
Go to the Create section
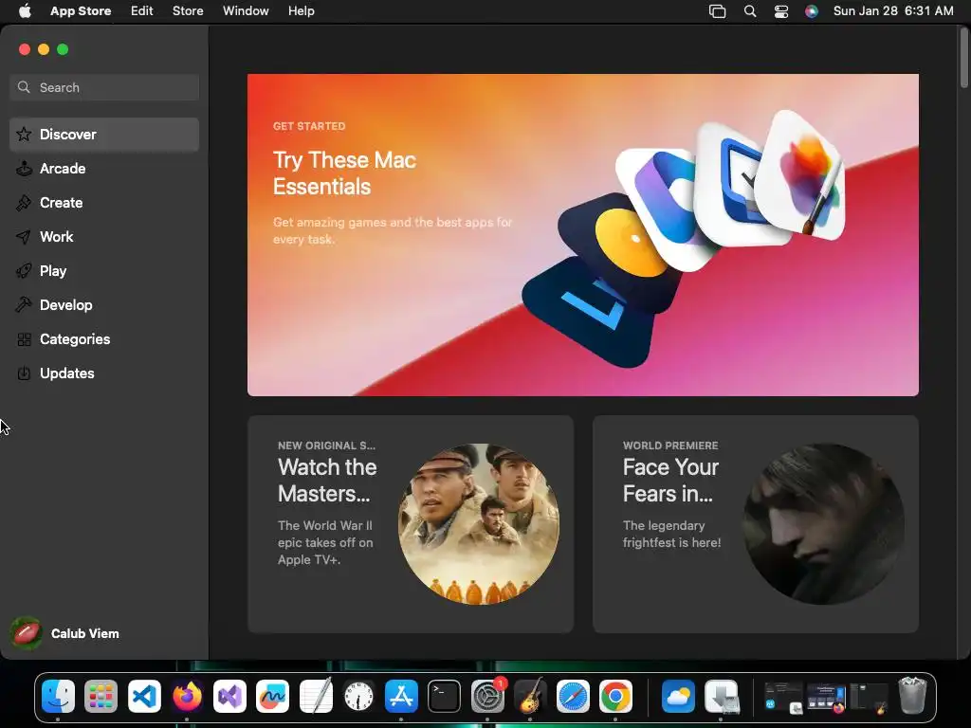[x=104, y=203]
